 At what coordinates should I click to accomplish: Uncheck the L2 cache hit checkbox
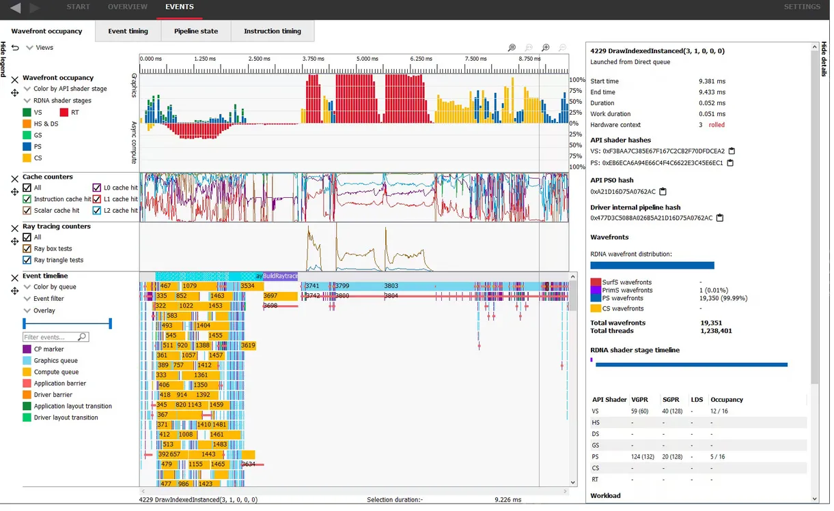pos(97,211)
